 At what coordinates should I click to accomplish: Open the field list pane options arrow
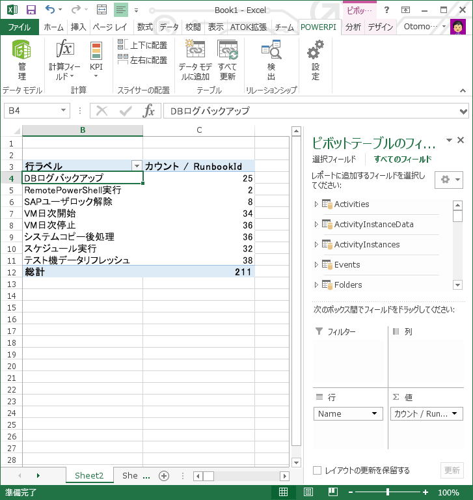(449, 140)
